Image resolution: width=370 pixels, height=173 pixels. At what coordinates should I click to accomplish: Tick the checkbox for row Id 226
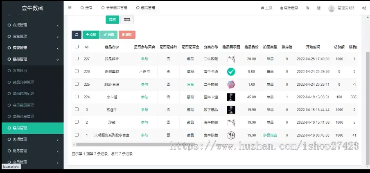[x=77, y=71]
